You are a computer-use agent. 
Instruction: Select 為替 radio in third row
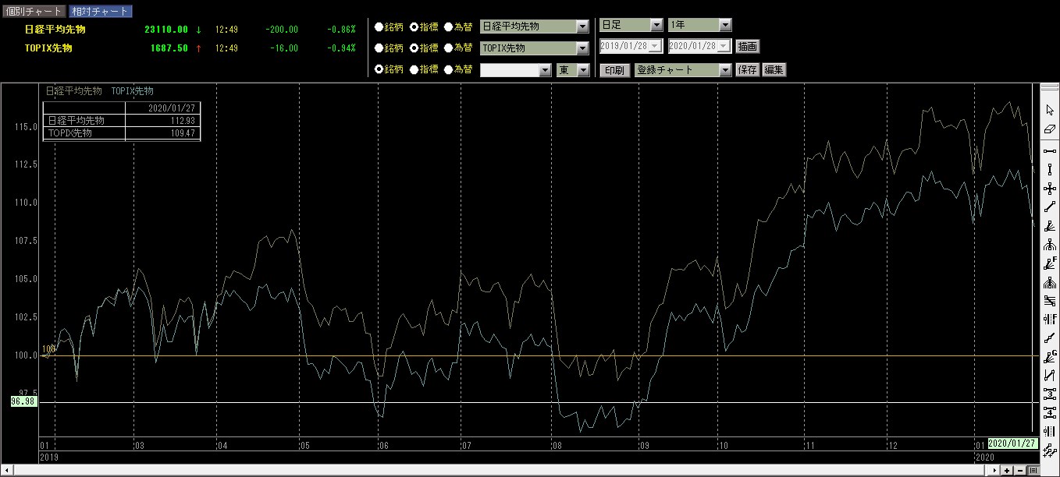448,69
